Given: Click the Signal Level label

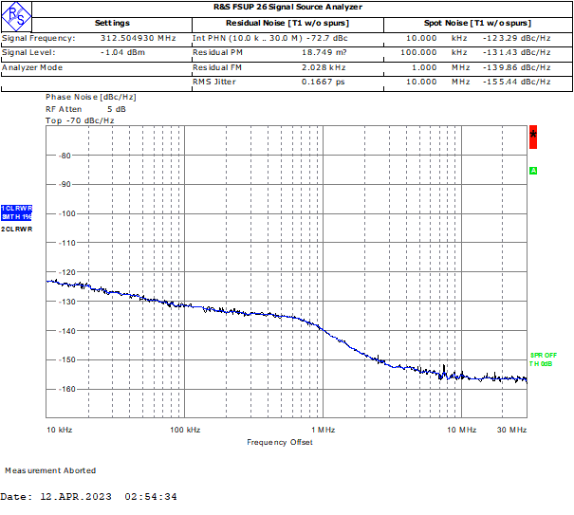Looking at the screenshot, I should (28, 52).
